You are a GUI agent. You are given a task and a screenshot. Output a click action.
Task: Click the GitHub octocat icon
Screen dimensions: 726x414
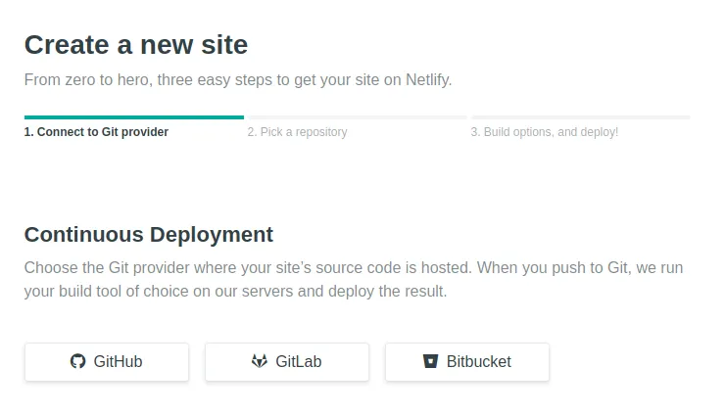[78, 361]
